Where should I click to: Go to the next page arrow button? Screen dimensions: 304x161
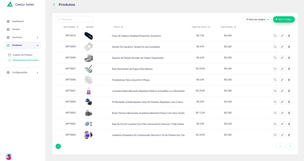[x=290, y=146]
